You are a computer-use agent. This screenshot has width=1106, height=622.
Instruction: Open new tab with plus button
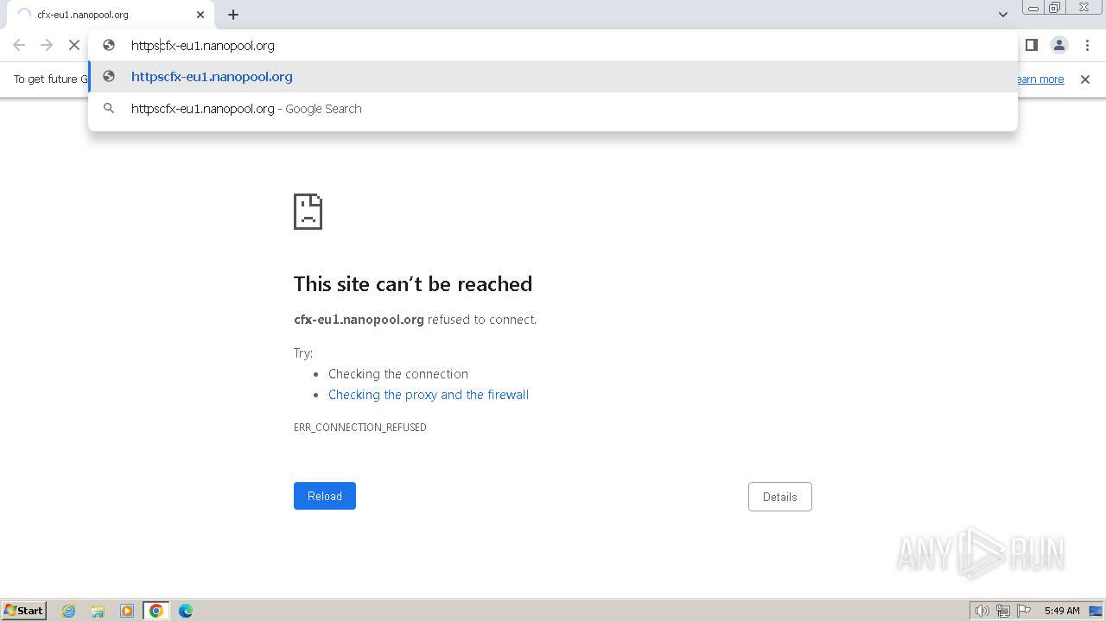(x=233, y=15)
